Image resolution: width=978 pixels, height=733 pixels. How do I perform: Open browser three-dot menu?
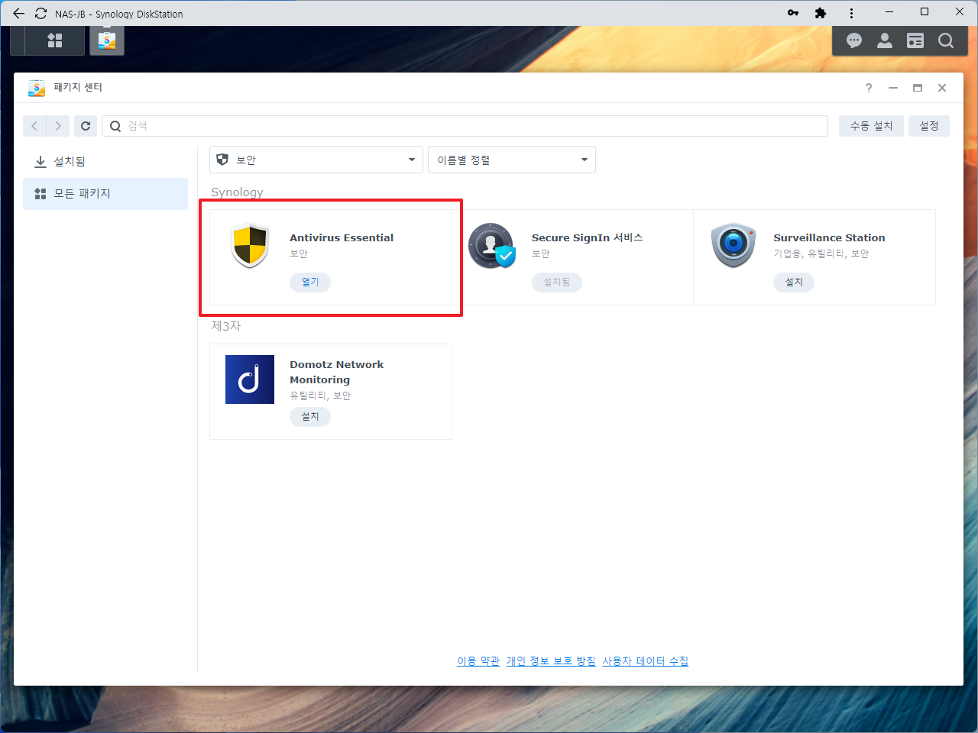[851, 13]
